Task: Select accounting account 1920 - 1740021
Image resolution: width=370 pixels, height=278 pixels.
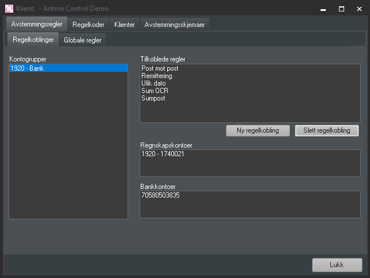Action: [163, 154]
